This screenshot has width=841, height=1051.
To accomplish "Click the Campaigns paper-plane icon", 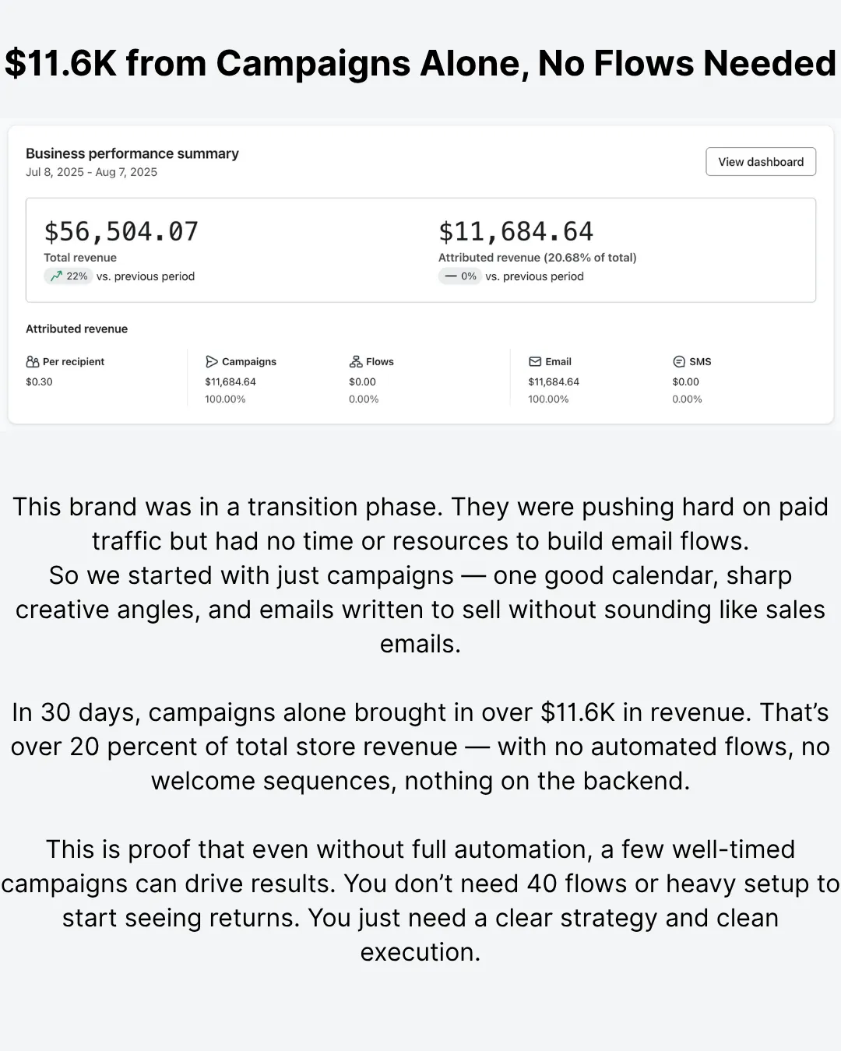I will click(212, 362).
